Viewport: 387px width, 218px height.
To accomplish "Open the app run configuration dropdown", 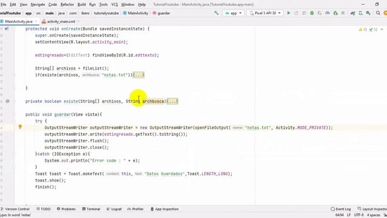I will (x=233, y=13).
